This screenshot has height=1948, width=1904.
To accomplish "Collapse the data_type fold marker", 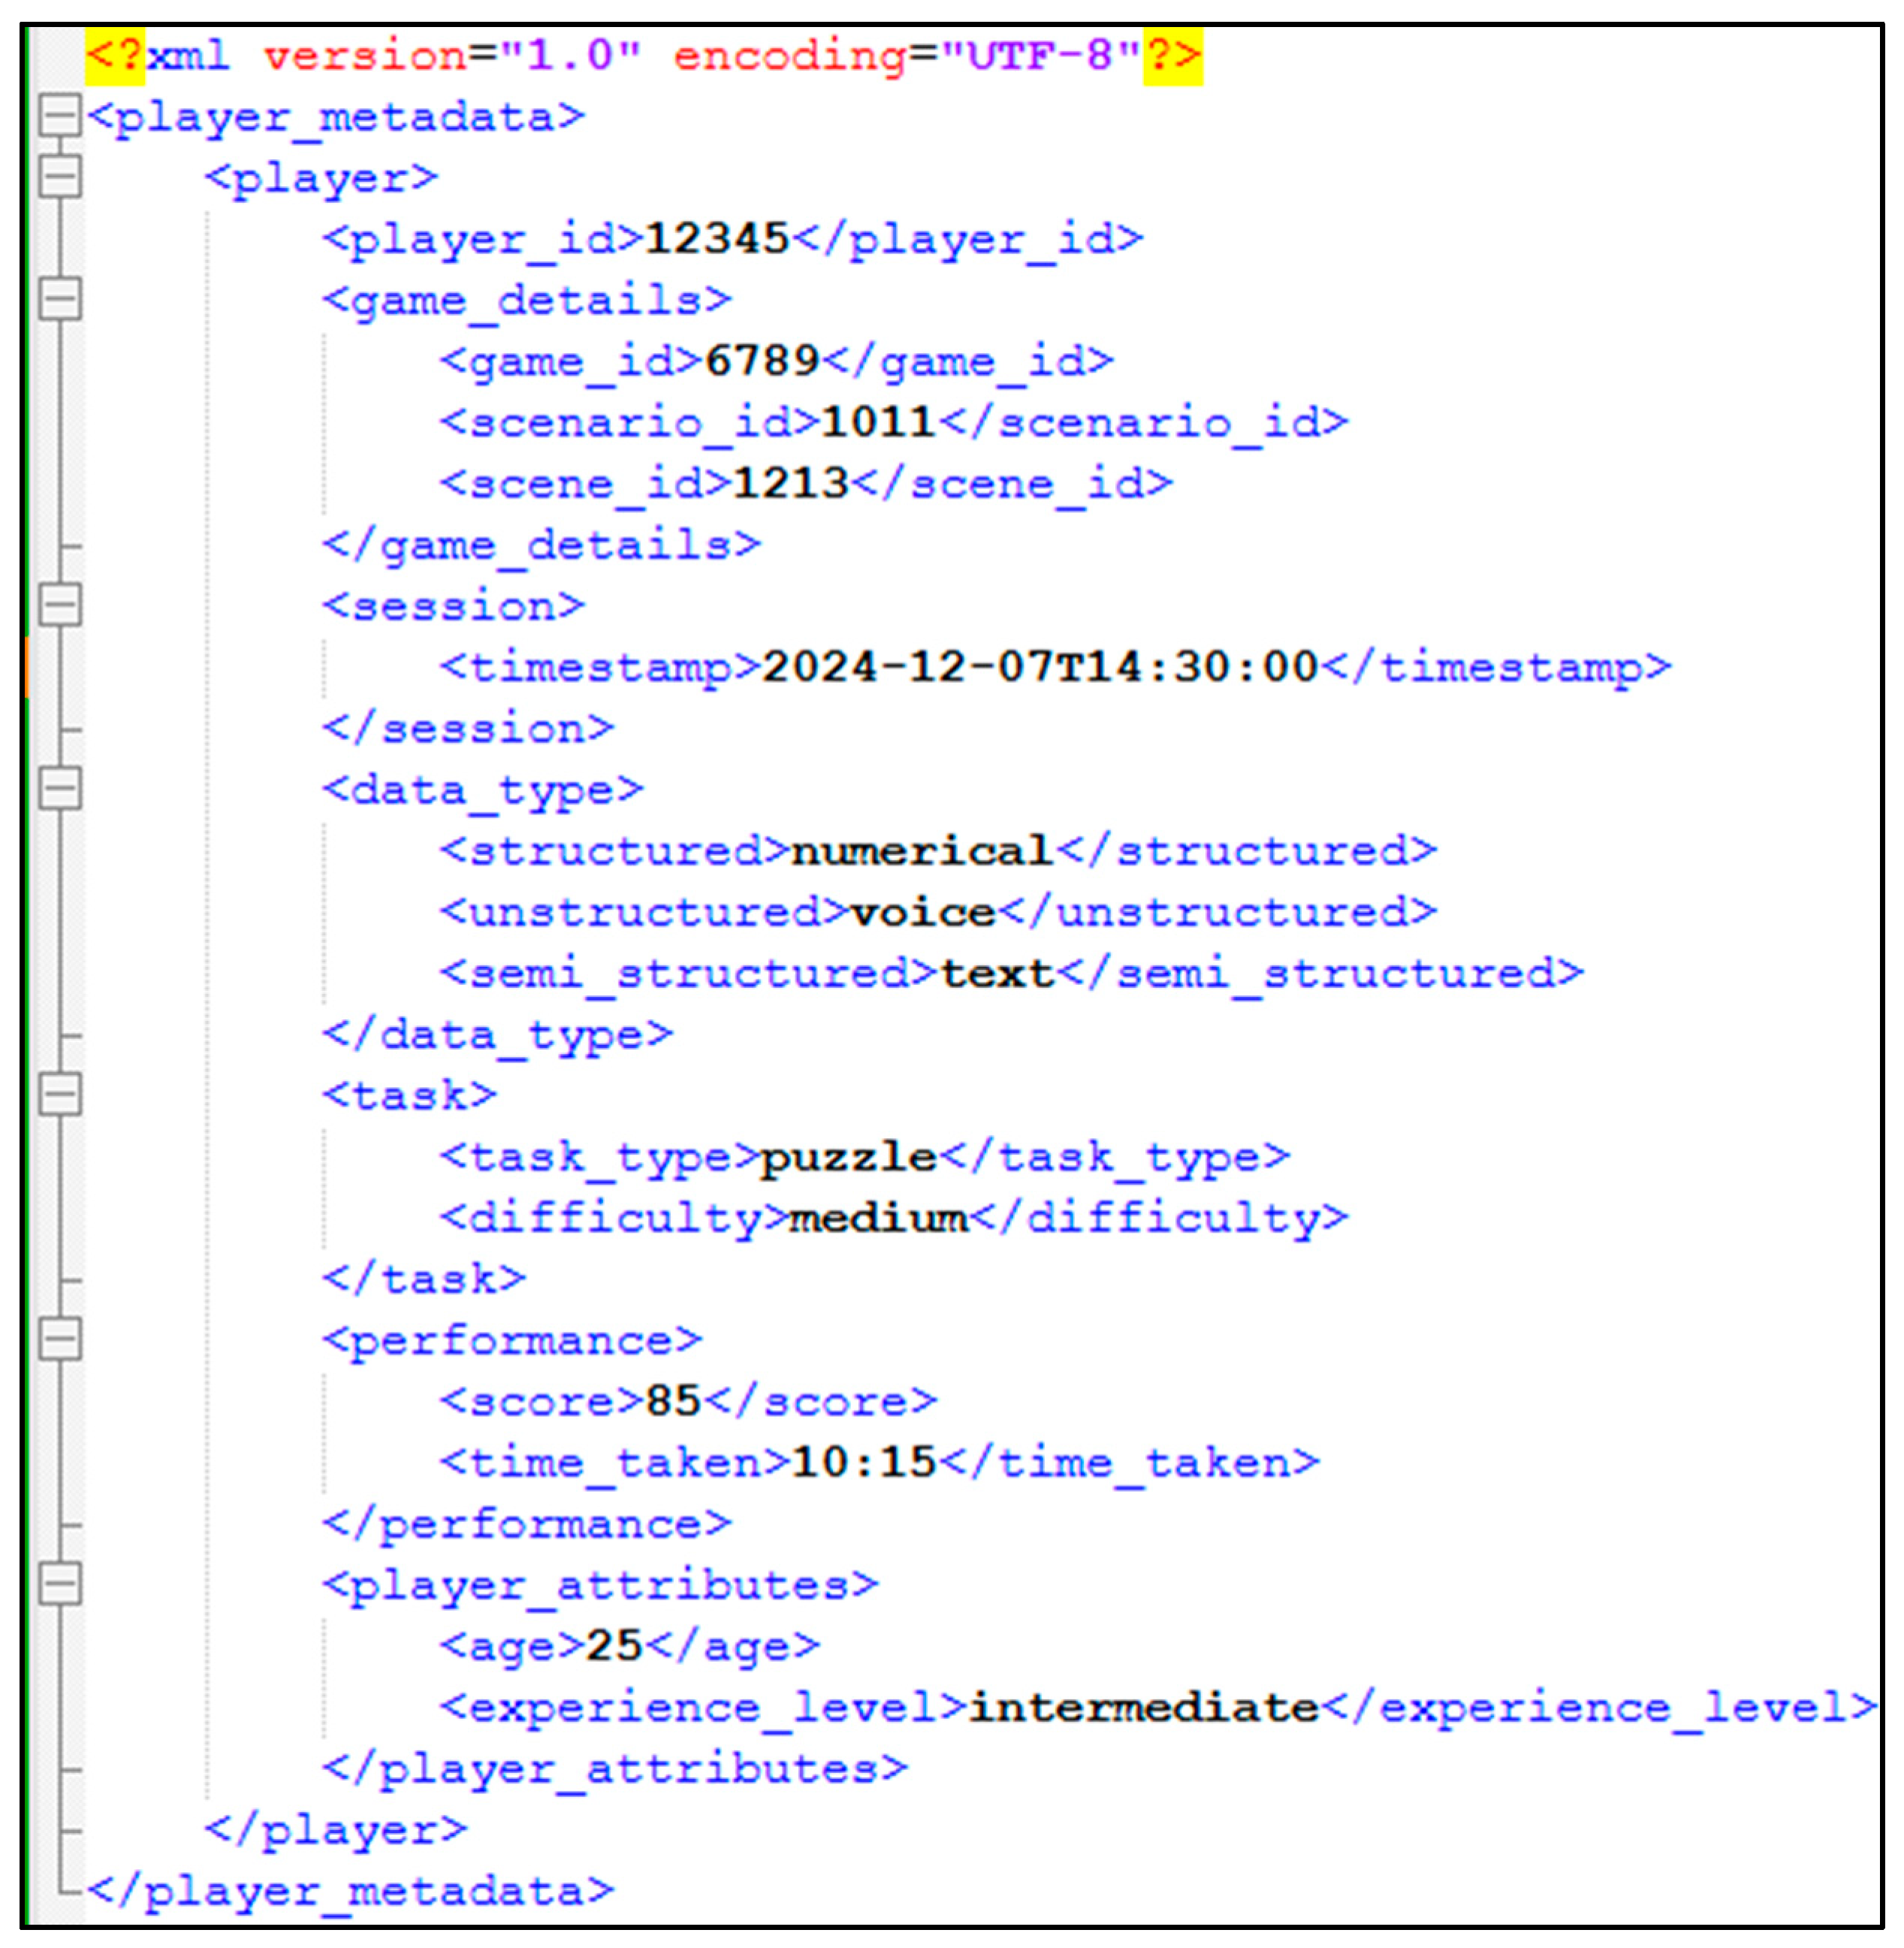I will (59, 789).
